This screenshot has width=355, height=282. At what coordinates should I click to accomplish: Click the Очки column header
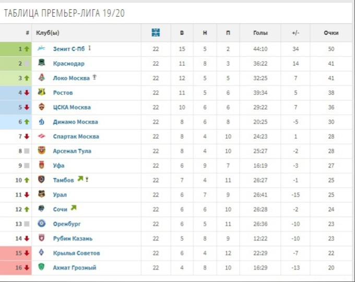(x=331, y=33)
